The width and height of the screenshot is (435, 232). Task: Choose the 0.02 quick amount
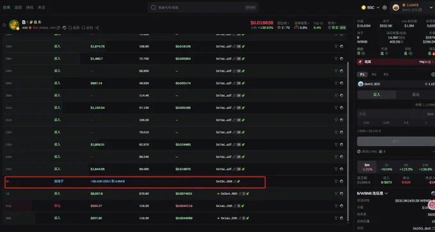coord(386,122)
